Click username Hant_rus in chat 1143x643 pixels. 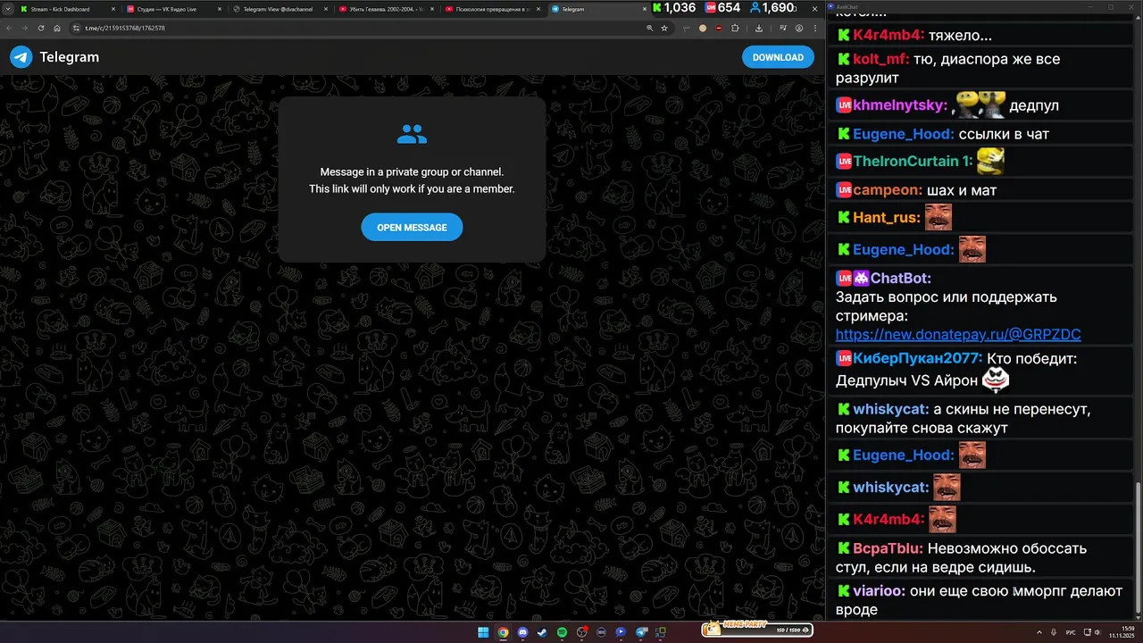point(887,218)
